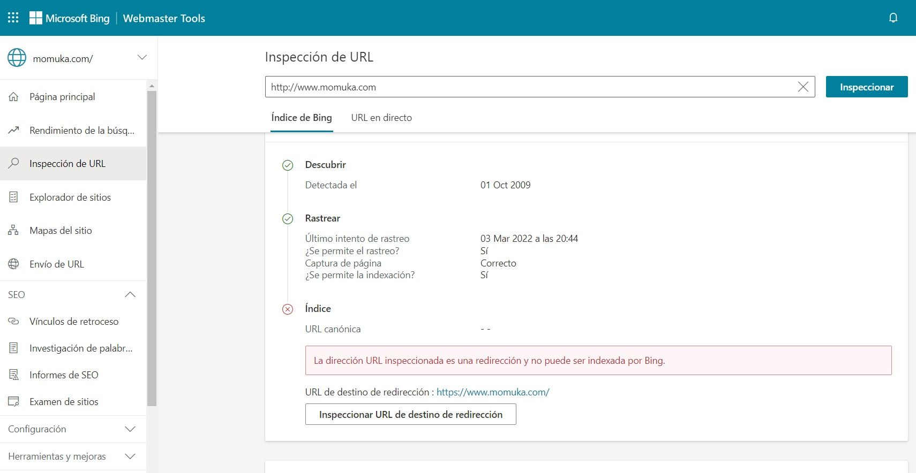Click the ¿Se permite el rastreo? label

(x=352, y=250)
